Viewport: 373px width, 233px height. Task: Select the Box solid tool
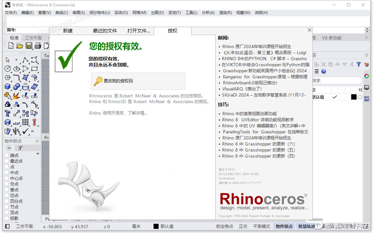click(x=8, y=87)
